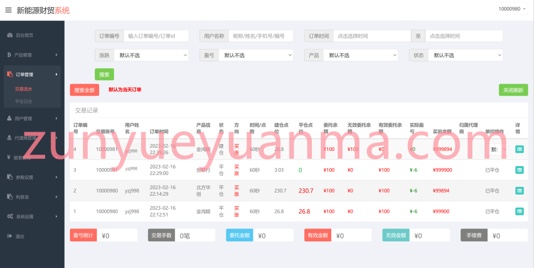The image size is (534, 268).
Task: Click 平仓点位 230.7 value in red
Action: pyautogui.click(x=306, y=190)
